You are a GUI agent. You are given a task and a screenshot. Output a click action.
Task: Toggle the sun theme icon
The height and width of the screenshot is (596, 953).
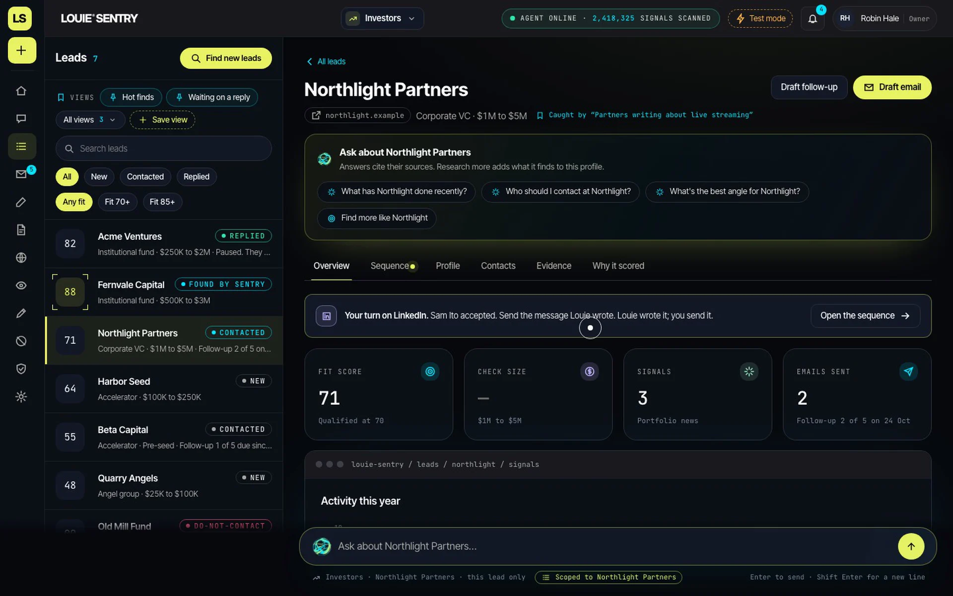coord(21,397)
